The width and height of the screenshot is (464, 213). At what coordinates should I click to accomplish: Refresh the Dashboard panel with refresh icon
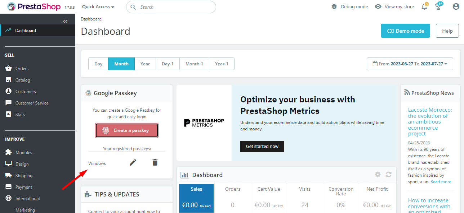tap(388, 175)
